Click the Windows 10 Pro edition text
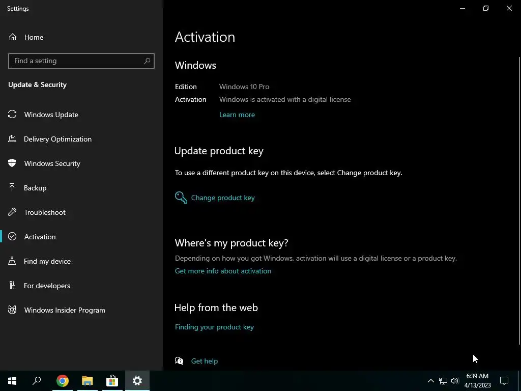The width and height of the screenshot is (521, 391). (x=244, y=87)
